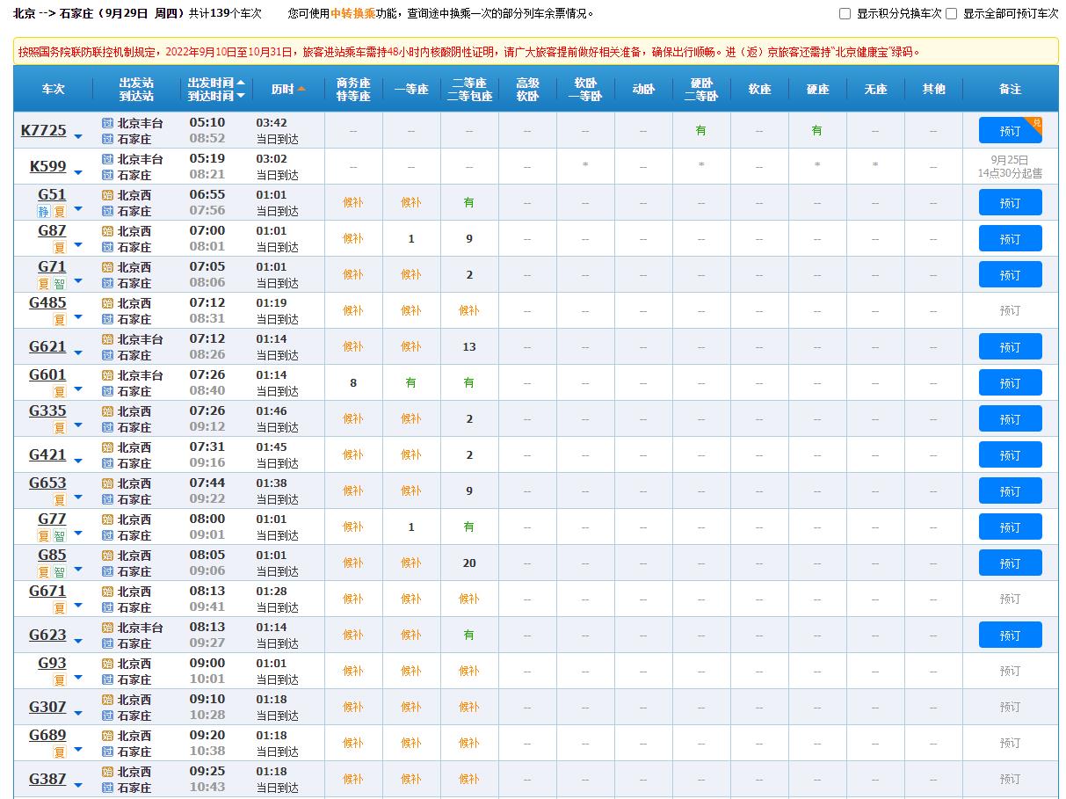Click the 复 icon under train G77
1066x799 pixels.
coord(43,535)
